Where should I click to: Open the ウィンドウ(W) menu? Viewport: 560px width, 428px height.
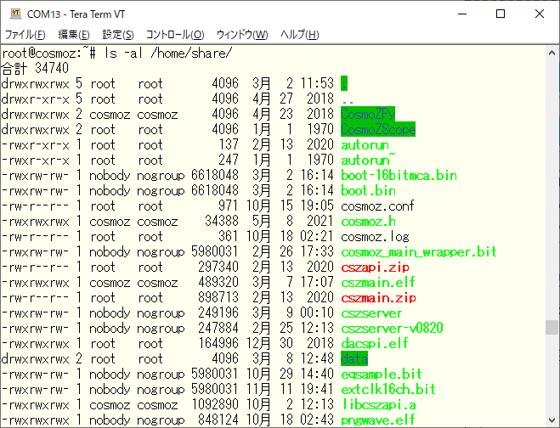(242, 35)
